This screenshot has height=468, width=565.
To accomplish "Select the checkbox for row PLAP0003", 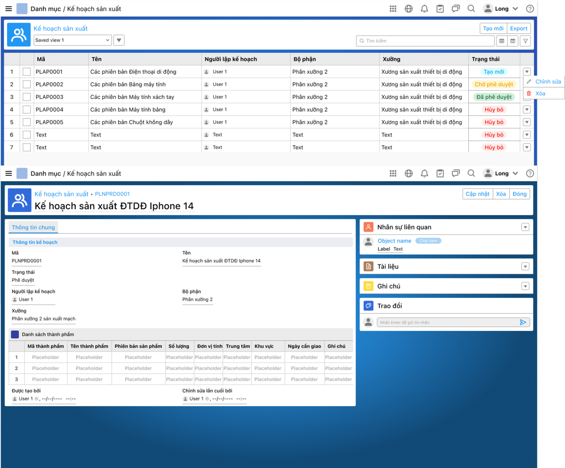I will click(27, 97).
